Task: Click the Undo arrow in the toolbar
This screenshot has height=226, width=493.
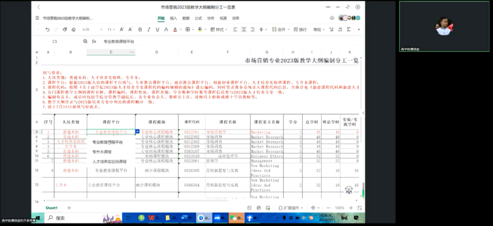Action: [x=48, y=30]
